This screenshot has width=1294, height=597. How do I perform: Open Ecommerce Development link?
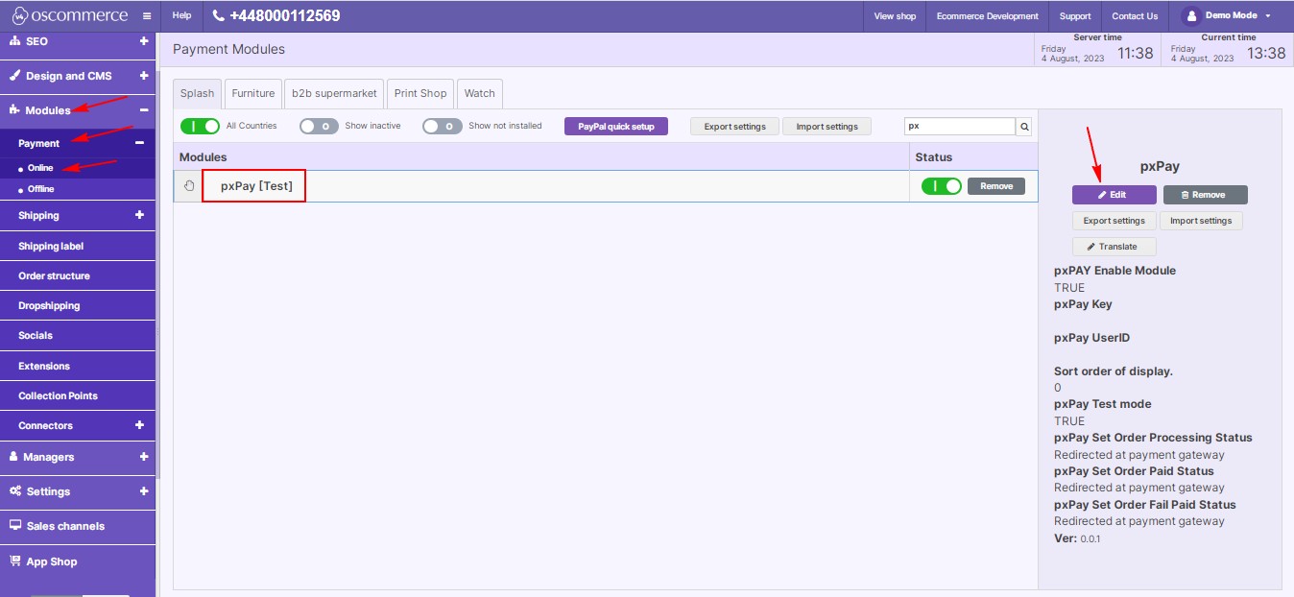coord(988,16)
